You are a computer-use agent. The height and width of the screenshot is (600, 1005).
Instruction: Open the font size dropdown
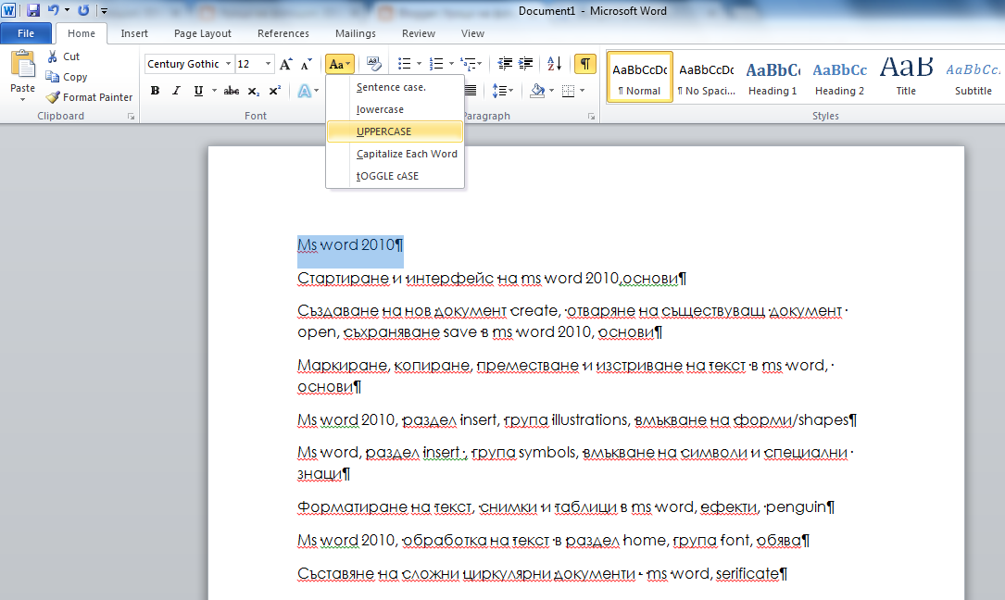[268, 64]
